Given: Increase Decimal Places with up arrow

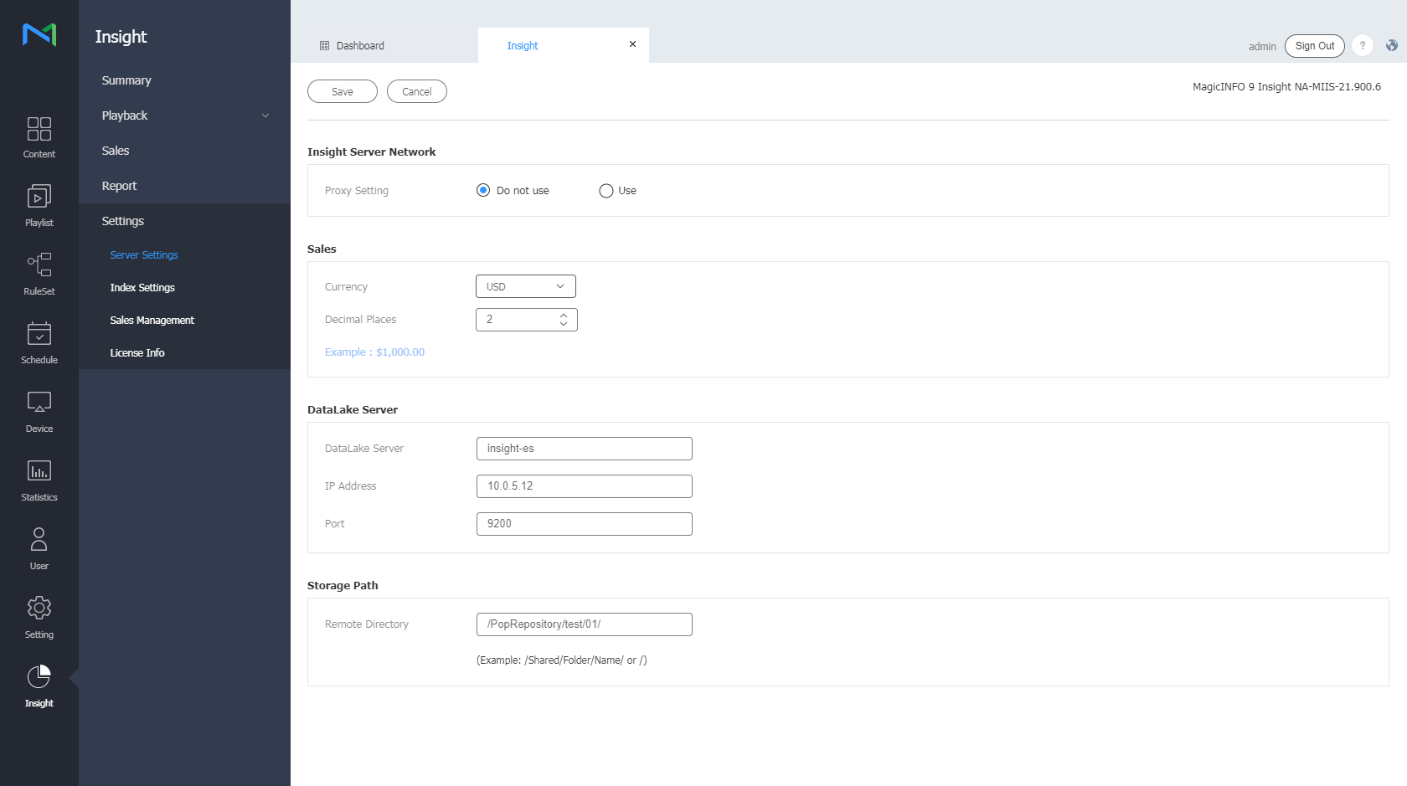Looking at the screenshot, I should coord(564,316).
